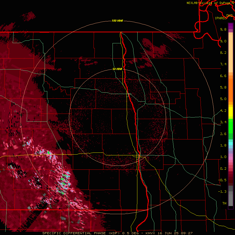Click the 50 NMI range ring label
This screenshot has width=235, height=235.
pos(117,69)
